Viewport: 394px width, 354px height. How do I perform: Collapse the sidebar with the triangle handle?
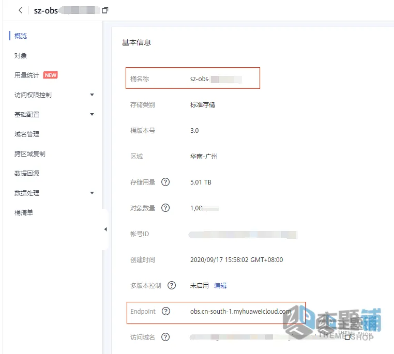105,229
